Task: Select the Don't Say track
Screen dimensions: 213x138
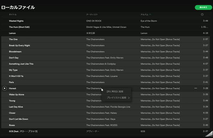Action: point(14,58)
